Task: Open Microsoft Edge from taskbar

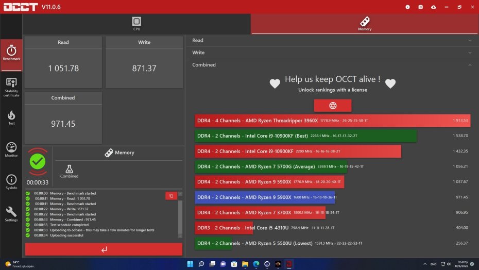Action: (x=256, y=264)
